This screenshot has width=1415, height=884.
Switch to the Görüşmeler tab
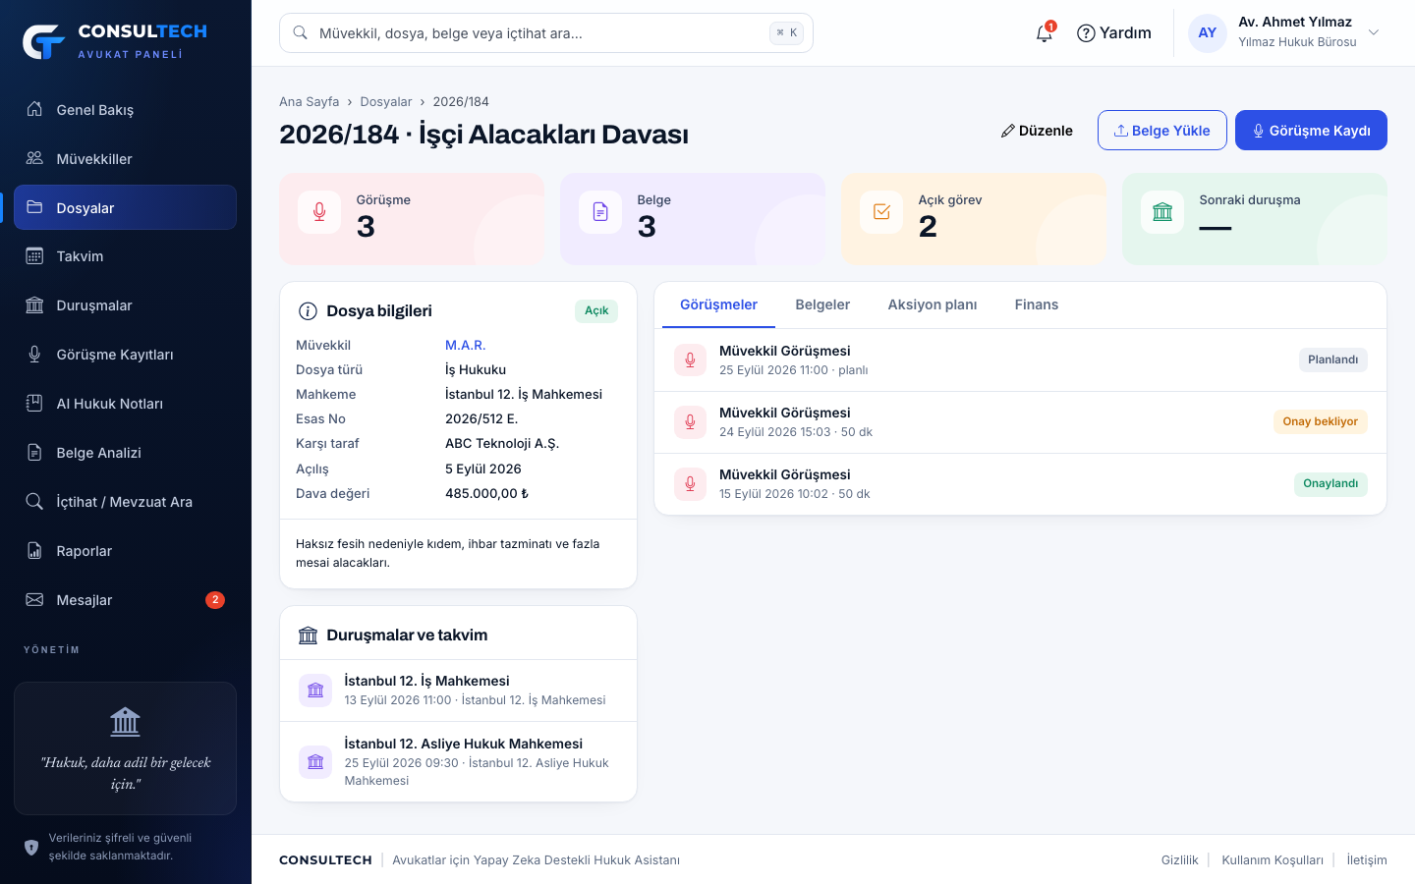tap(718, 305)
